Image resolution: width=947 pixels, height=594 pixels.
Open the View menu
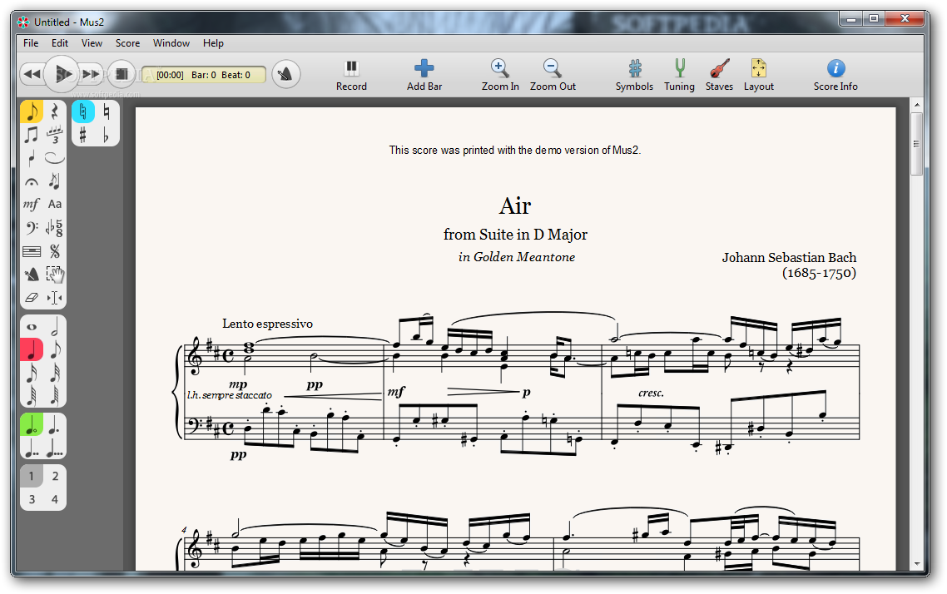coord(92,43)
